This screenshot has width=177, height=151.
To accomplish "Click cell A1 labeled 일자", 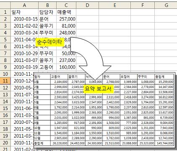I will click(x=24, y=12).
